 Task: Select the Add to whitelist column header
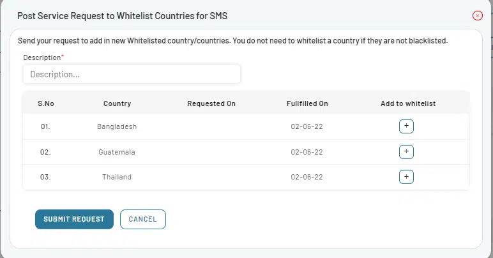pyautogui.click(x=408, y=103)
